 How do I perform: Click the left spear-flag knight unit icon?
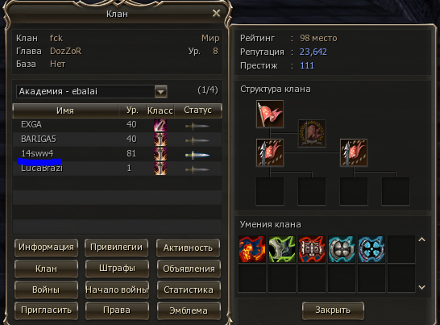270,152
